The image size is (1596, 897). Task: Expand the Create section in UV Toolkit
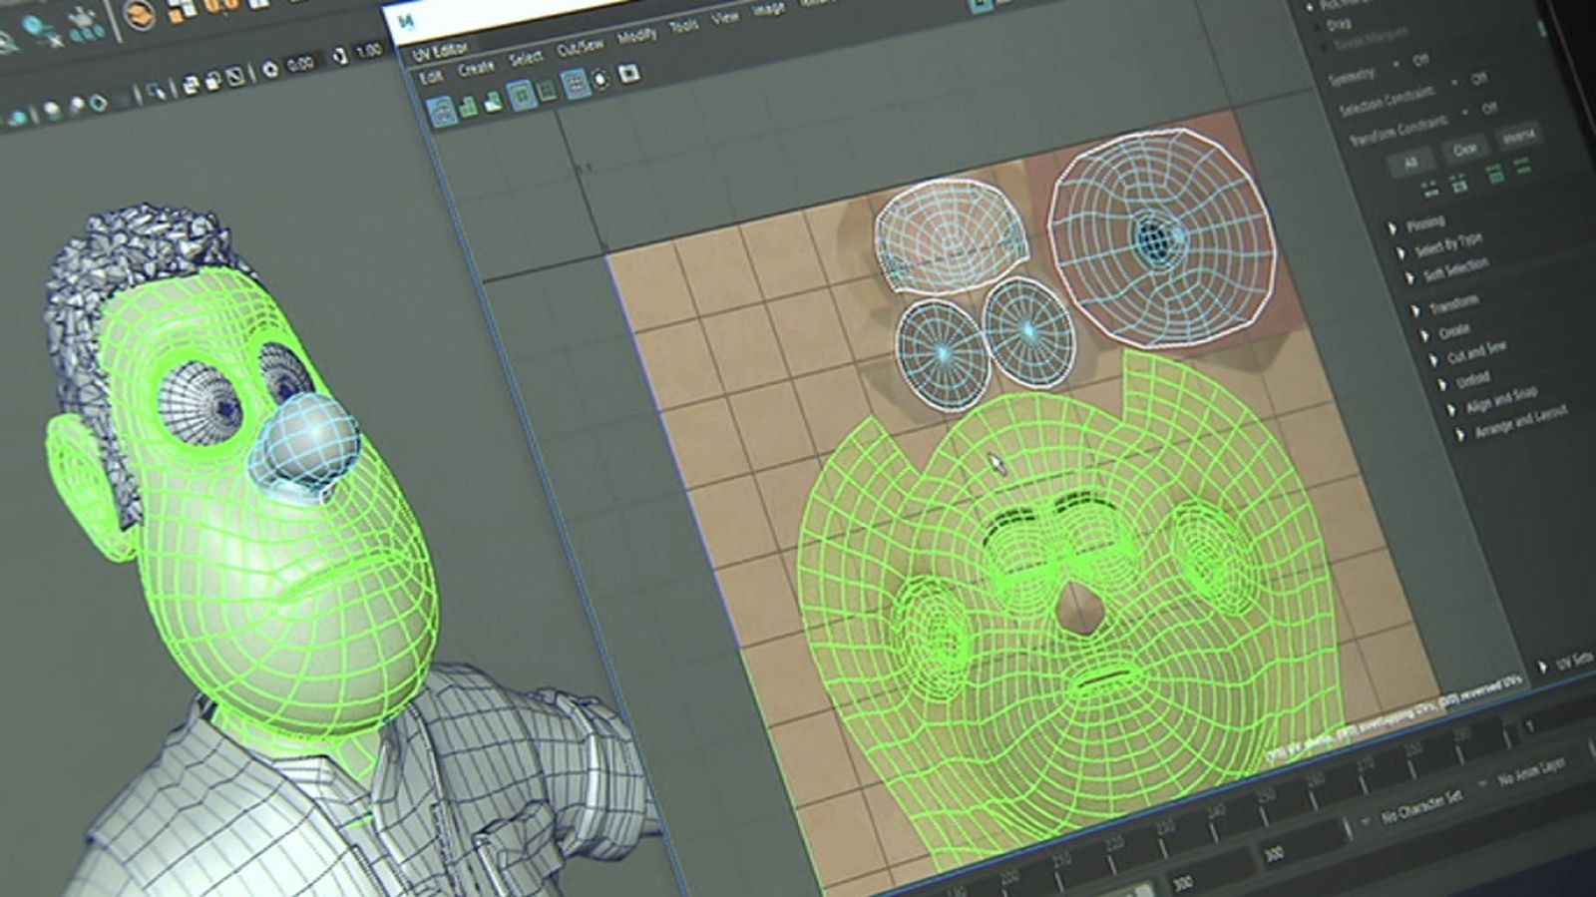tap(1446, 332)
